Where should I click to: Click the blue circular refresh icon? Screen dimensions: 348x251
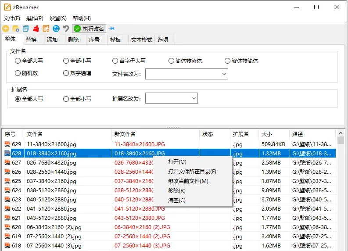[56, 29]
